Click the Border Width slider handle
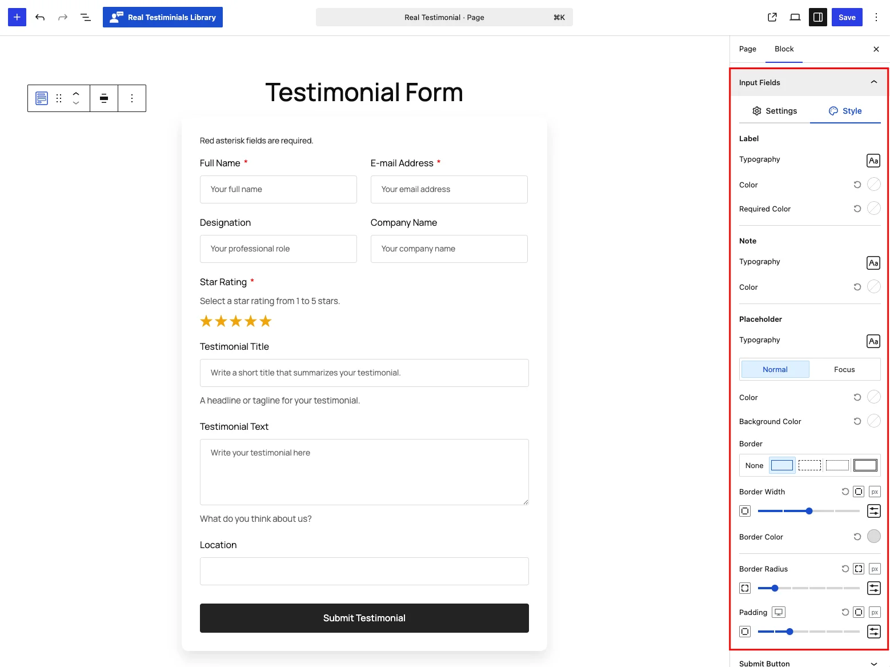This screenshot has height=667, width=890. click(x=809, y=511)
